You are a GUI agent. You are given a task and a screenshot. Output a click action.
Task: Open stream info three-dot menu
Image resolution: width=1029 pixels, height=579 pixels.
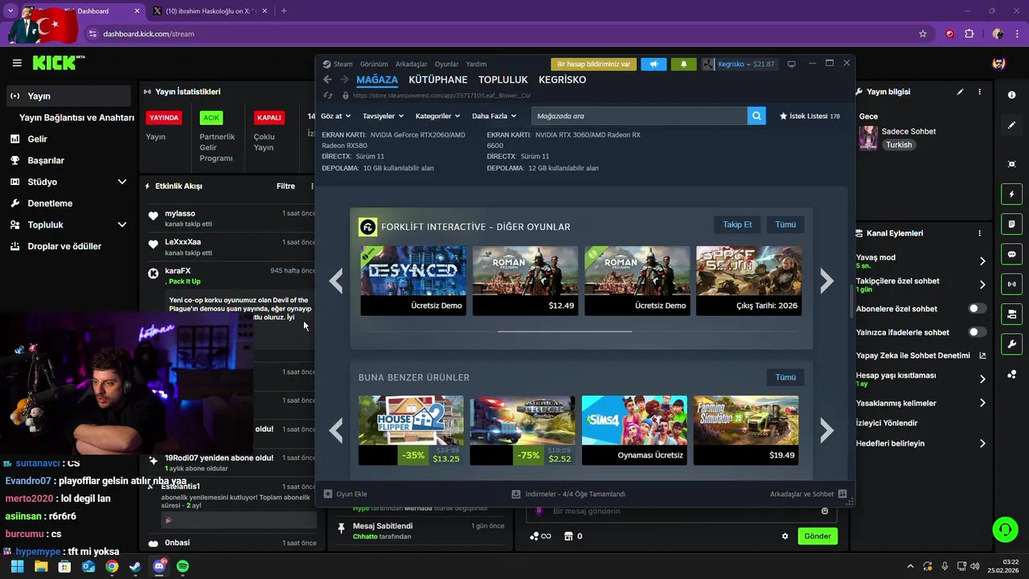click(979, 92)
